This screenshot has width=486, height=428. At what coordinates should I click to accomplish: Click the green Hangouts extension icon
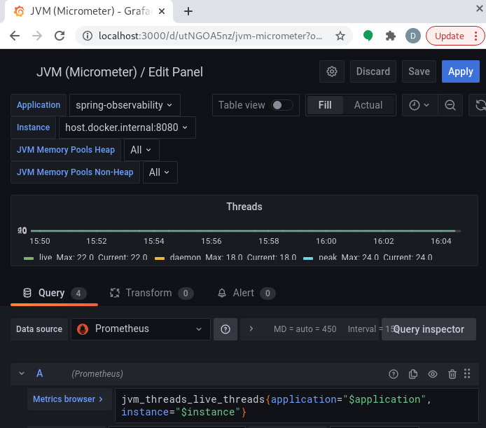368,36
